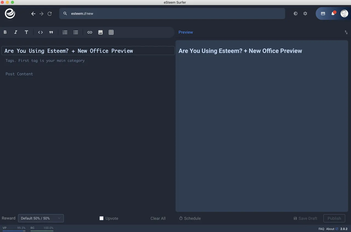Add an unordered bullet list
Screen dimensions: 351x232
[76, 32]
